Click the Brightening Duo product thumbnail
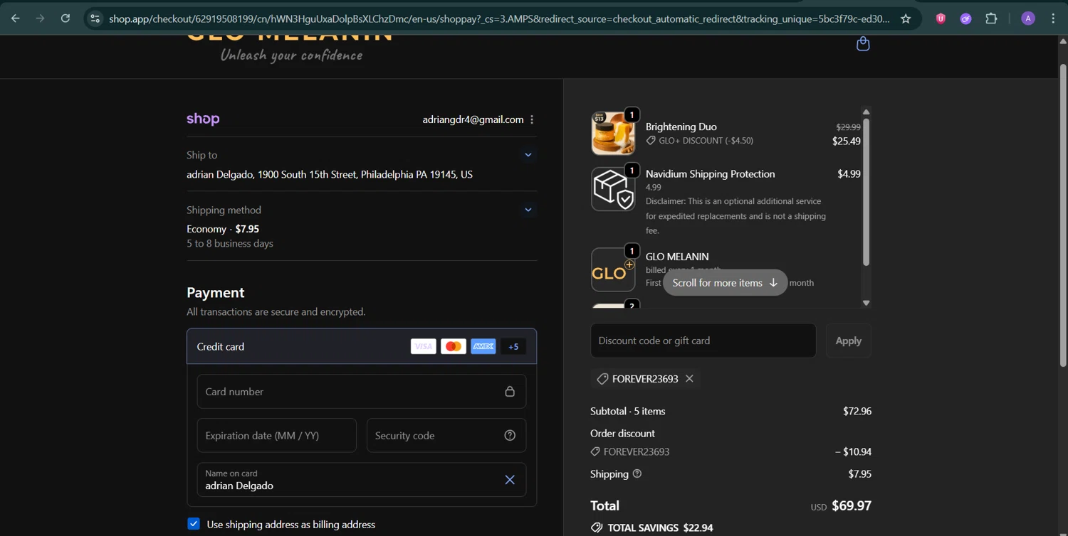Image resolution: width=1068 pixels, height=536 pixels. pos(613,133)
